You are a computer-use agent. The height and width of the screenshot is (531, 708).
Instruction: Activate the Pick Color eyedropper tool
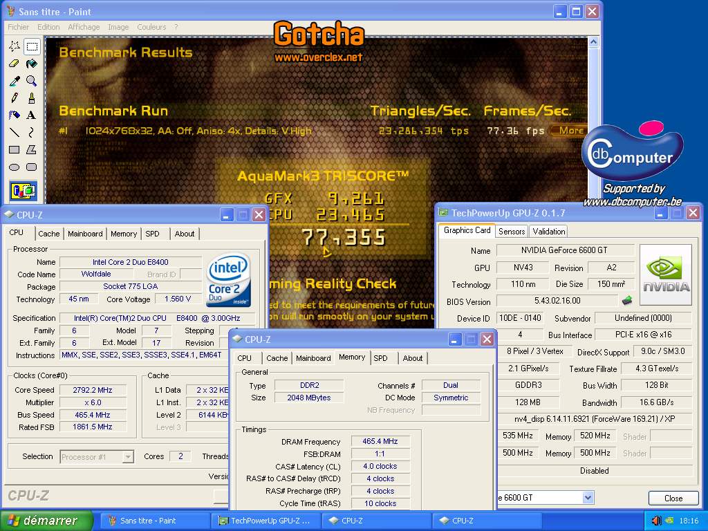pos(15,80)
